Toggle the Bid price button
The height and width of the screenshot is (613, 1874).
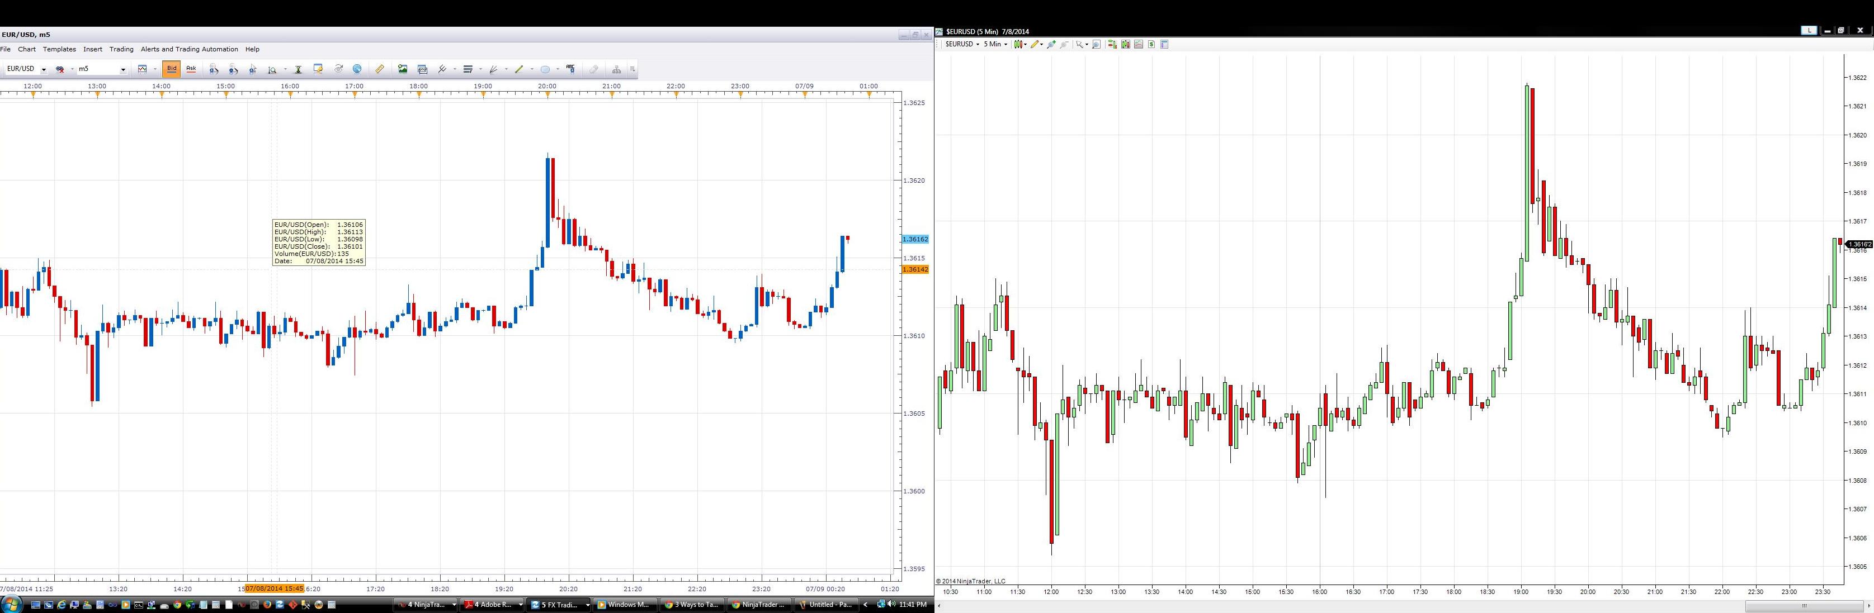(172, 69)
